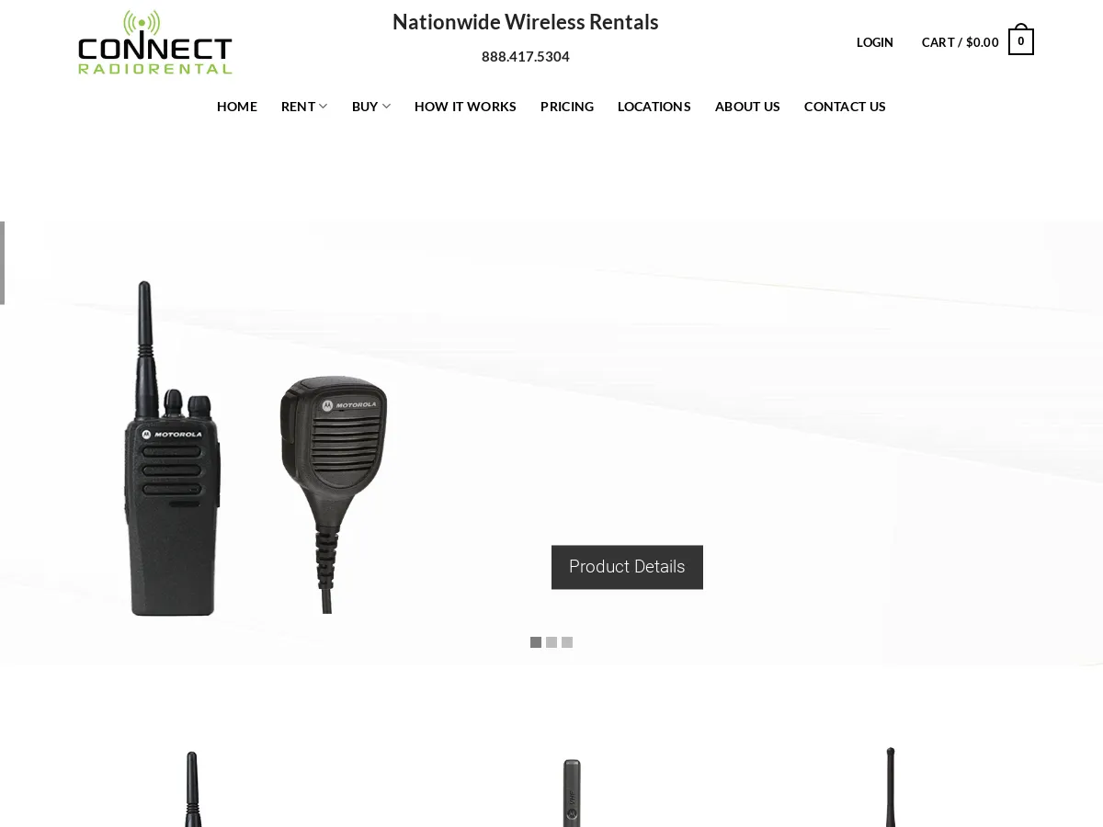Call the 888.417.5304 phone number

tap(526, 57)
